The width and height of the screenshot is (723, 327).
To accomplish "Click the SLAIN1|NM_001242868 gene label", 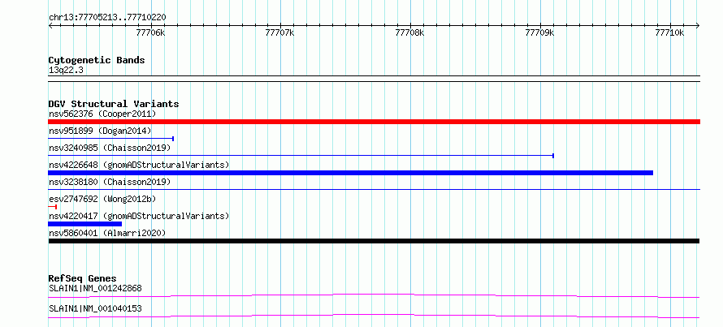I will (x=95, y=288).
